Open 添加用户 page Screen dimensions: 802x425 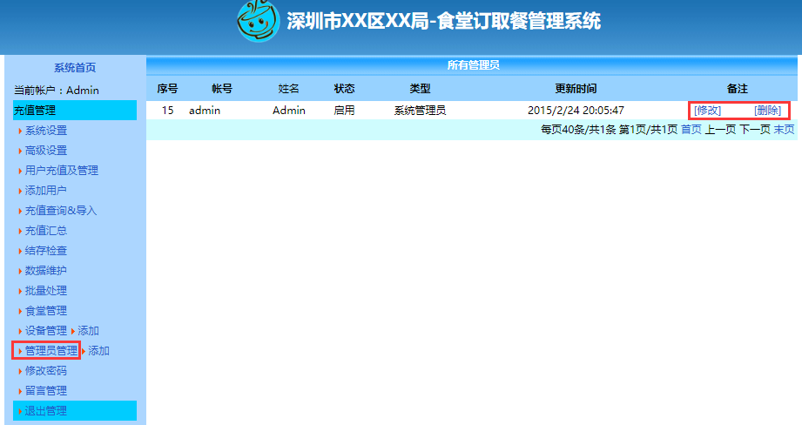coord(45,190)
